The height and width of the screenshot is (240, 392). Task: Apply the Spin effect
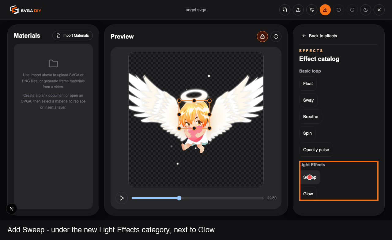point(307,133)
